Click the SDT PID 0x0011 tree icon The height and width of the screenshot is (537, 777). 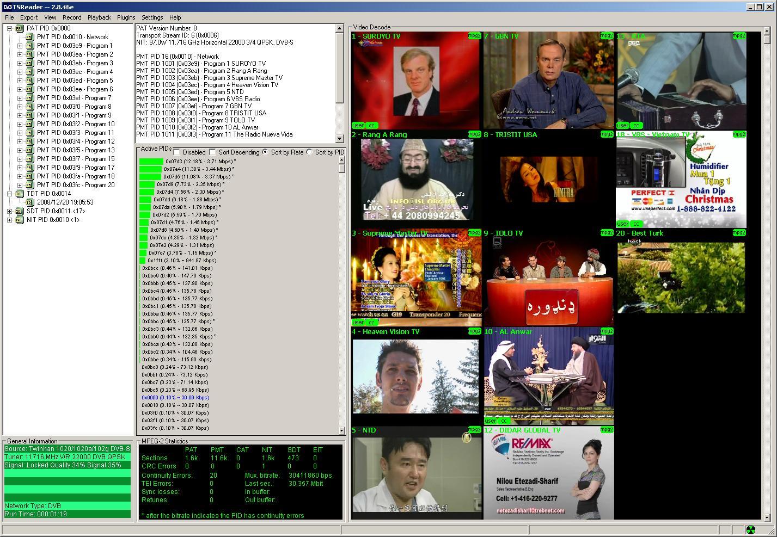(20, 211)
